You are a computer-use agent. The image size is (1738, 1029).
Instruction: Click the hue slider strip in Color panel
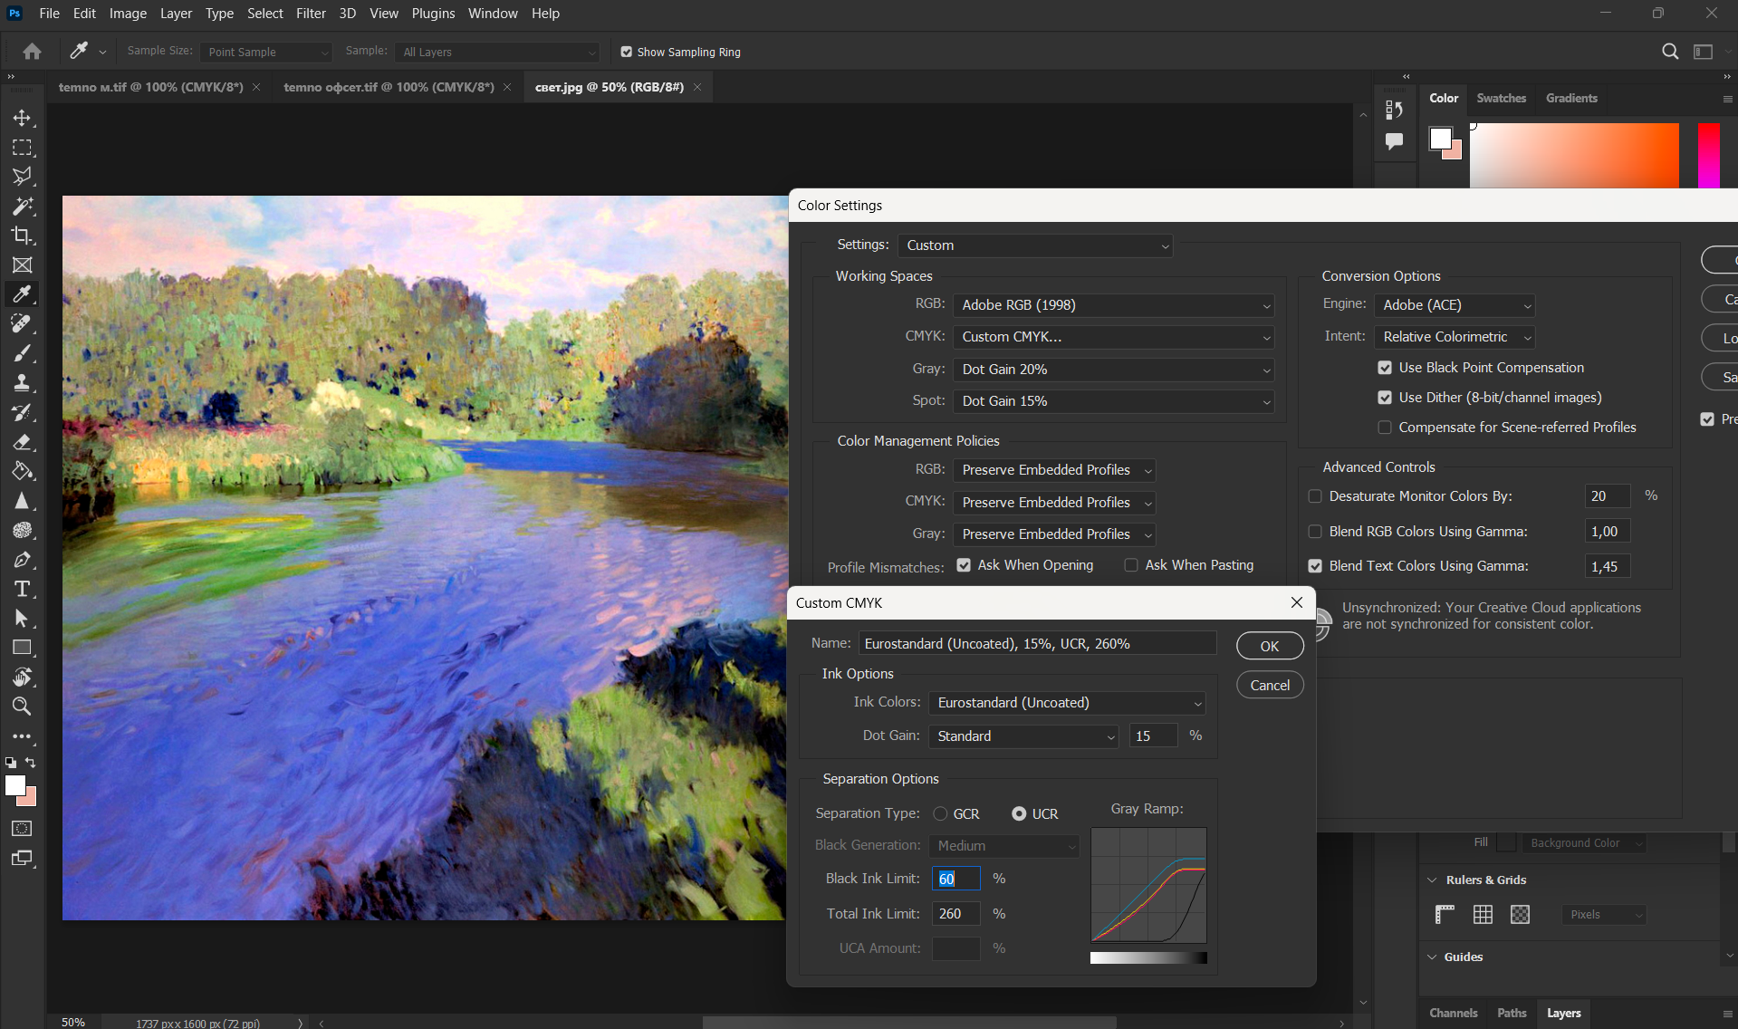point(1708,156)
